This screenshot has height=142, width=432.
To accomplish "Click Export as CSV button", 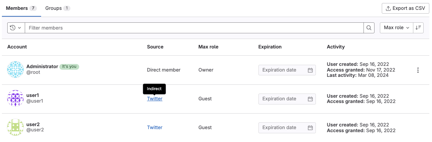I will click(x=406, y=8).
